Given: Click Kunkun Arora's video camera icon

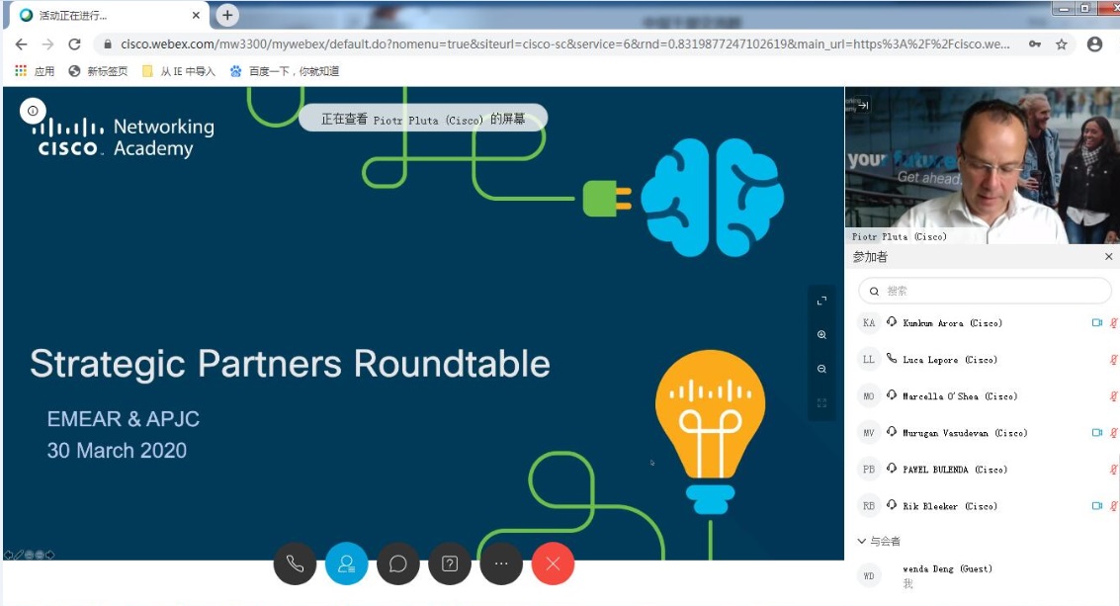Looking at the screenshot, I should [x=1096, y=323].
